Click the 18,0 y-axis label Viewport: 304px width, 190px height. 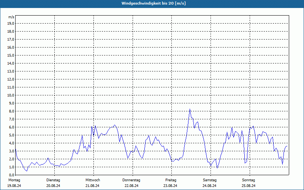[11, 32]
